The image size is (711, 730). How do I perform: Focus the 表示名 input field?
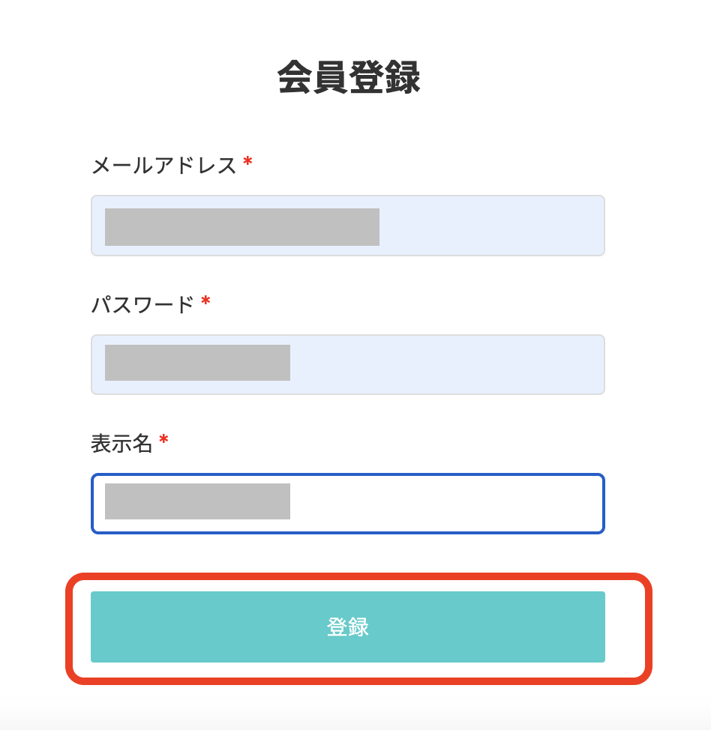[347, 503]
